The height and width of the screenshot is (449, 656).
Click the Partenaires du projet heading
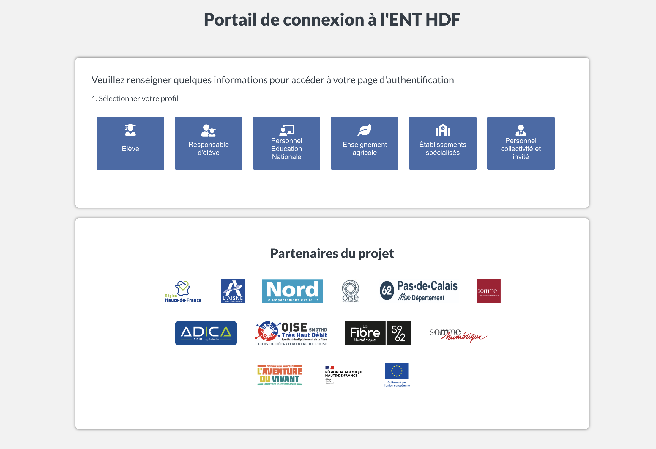332,253
